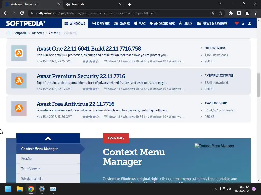Click Chrome icon in the taskbar
Image resolution: width=261 pixels, height=195 pixels.
pyautogui.click(x=31, y=189)
